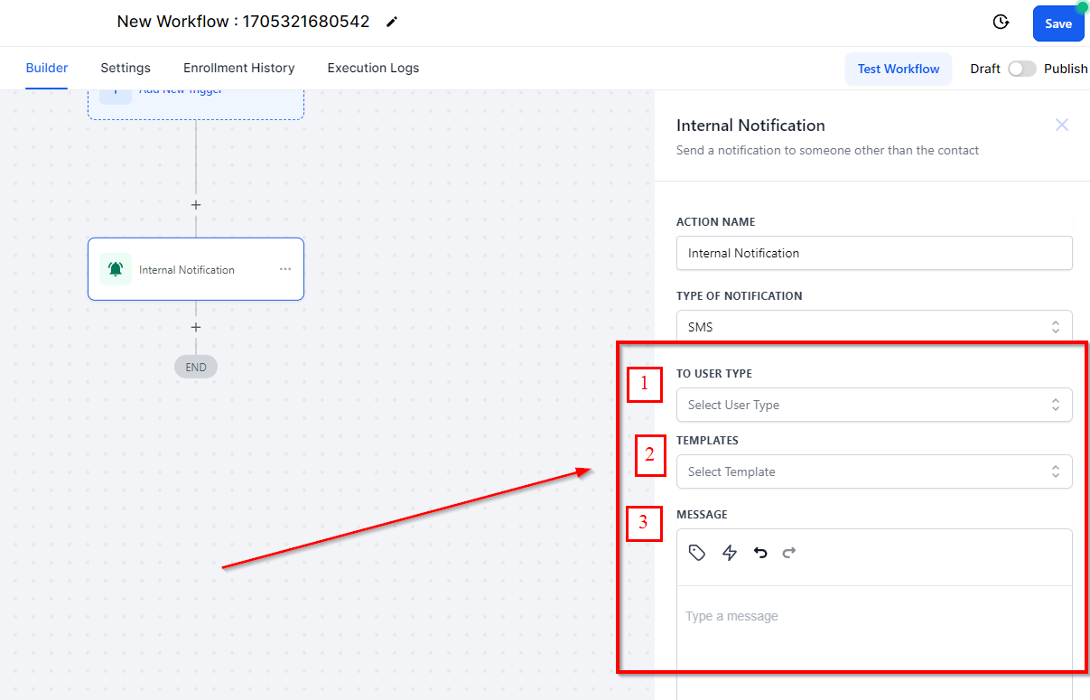Screen dimensions: 1090x700
Task: Open Type of Notification SMS dropdown
Action: [x=874, y=327]
